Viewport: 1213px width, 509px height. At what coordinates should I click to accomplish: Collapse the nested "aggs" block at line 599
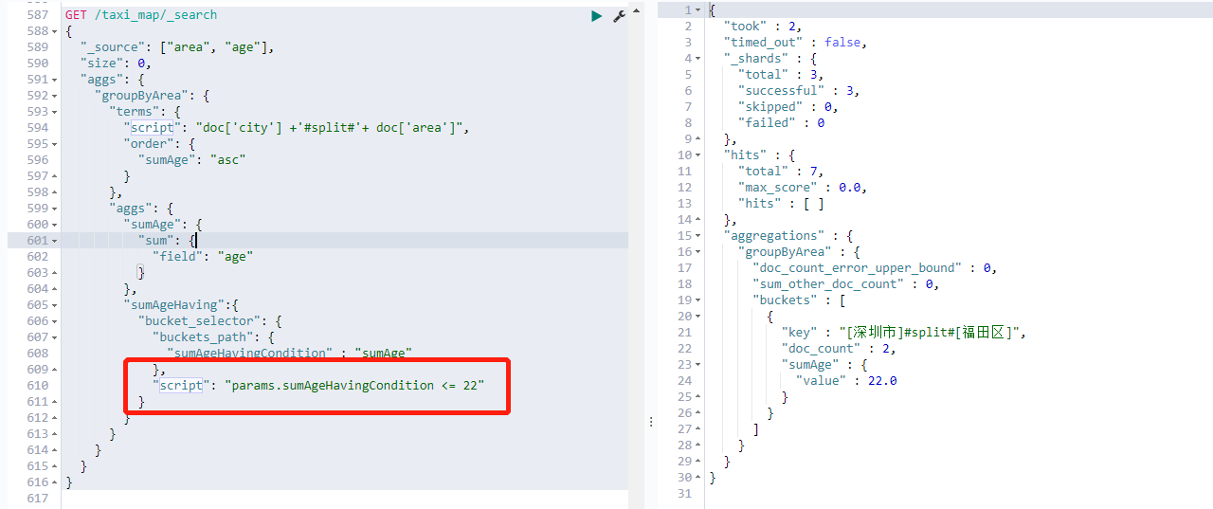[53, 209]
